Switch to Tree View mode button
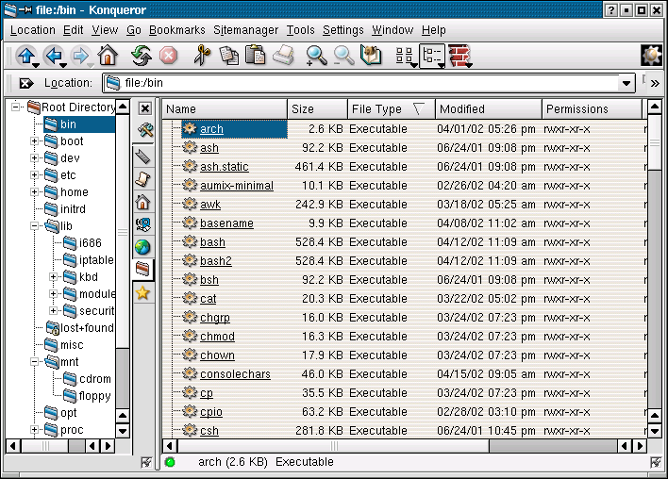Screen dimensions: 668x479 (432, 56)
